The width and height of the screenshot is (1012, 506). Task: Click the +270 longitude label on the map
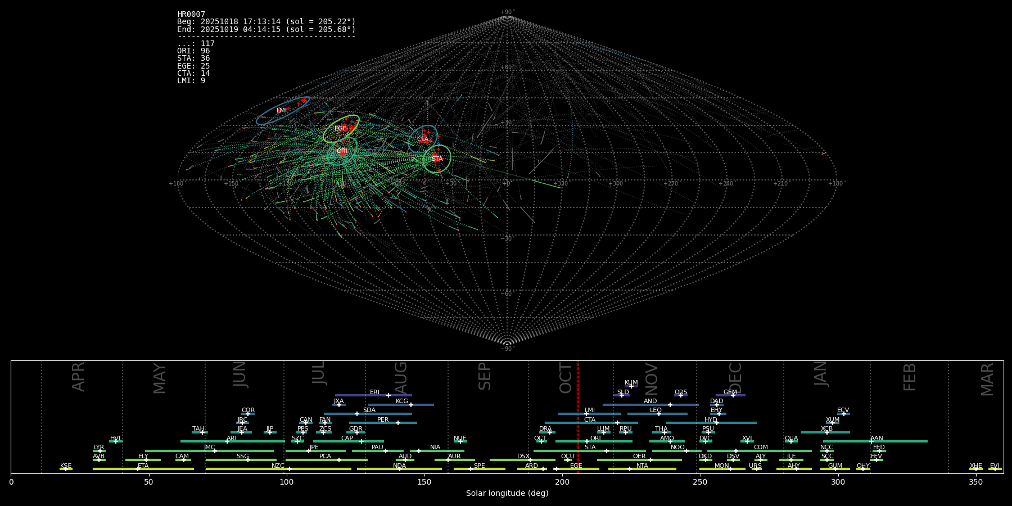tap(671, 184)
